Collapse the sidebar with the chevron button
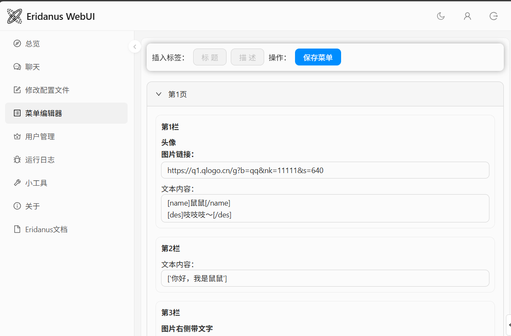Viewport: 511px width, 336px height. [134, 46]
